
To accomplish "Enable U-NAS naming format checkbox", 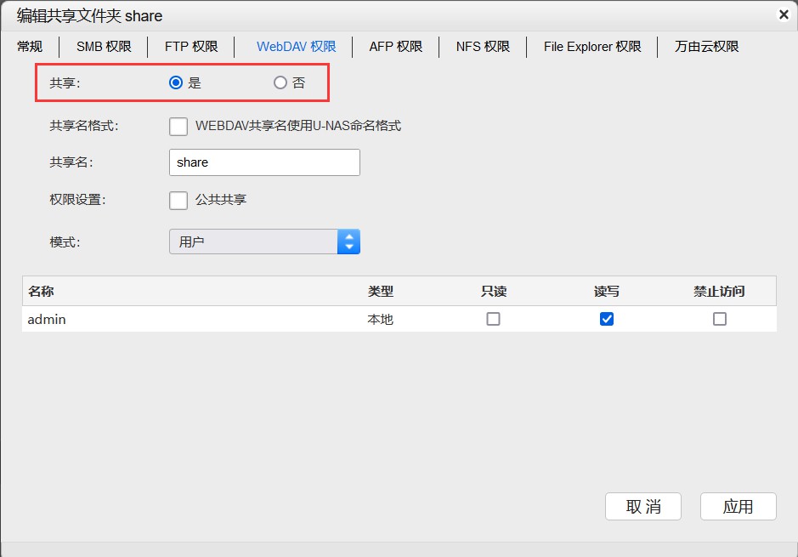I will coord(178,127).
